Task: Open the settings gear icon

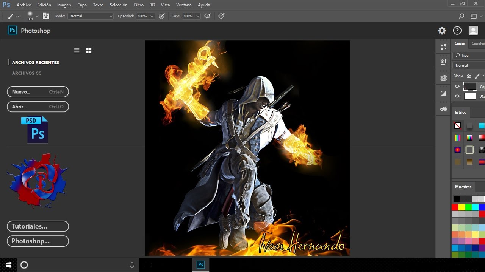Action: [x=442, y=31]
